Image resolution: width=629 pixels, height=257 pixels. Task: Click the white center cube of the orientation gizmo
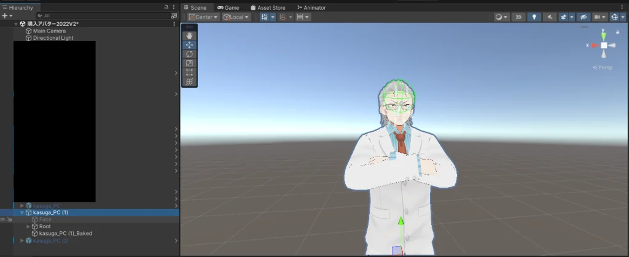pos(604,45)
